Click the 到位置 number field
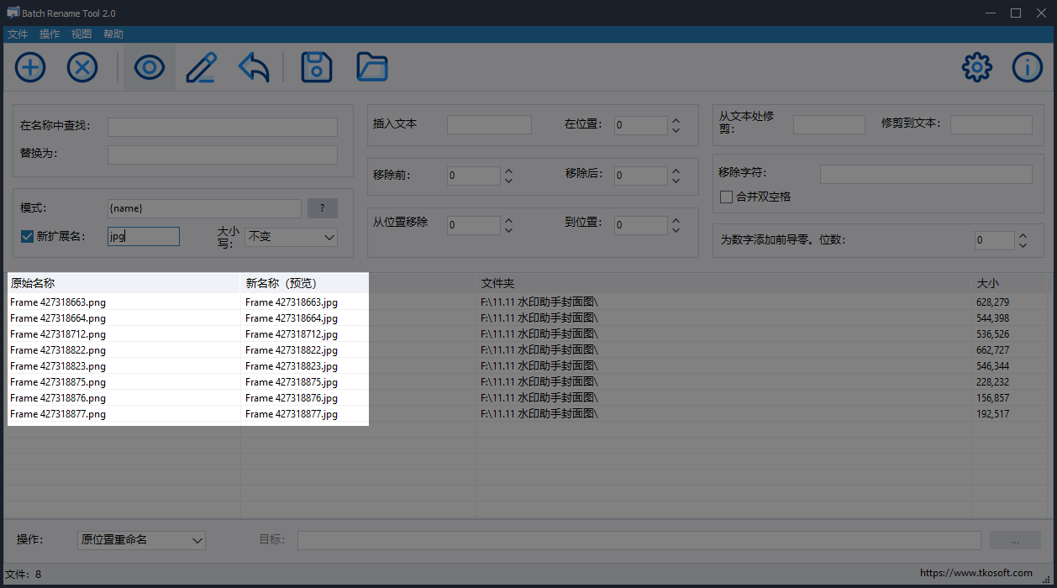 click(641, 224)
